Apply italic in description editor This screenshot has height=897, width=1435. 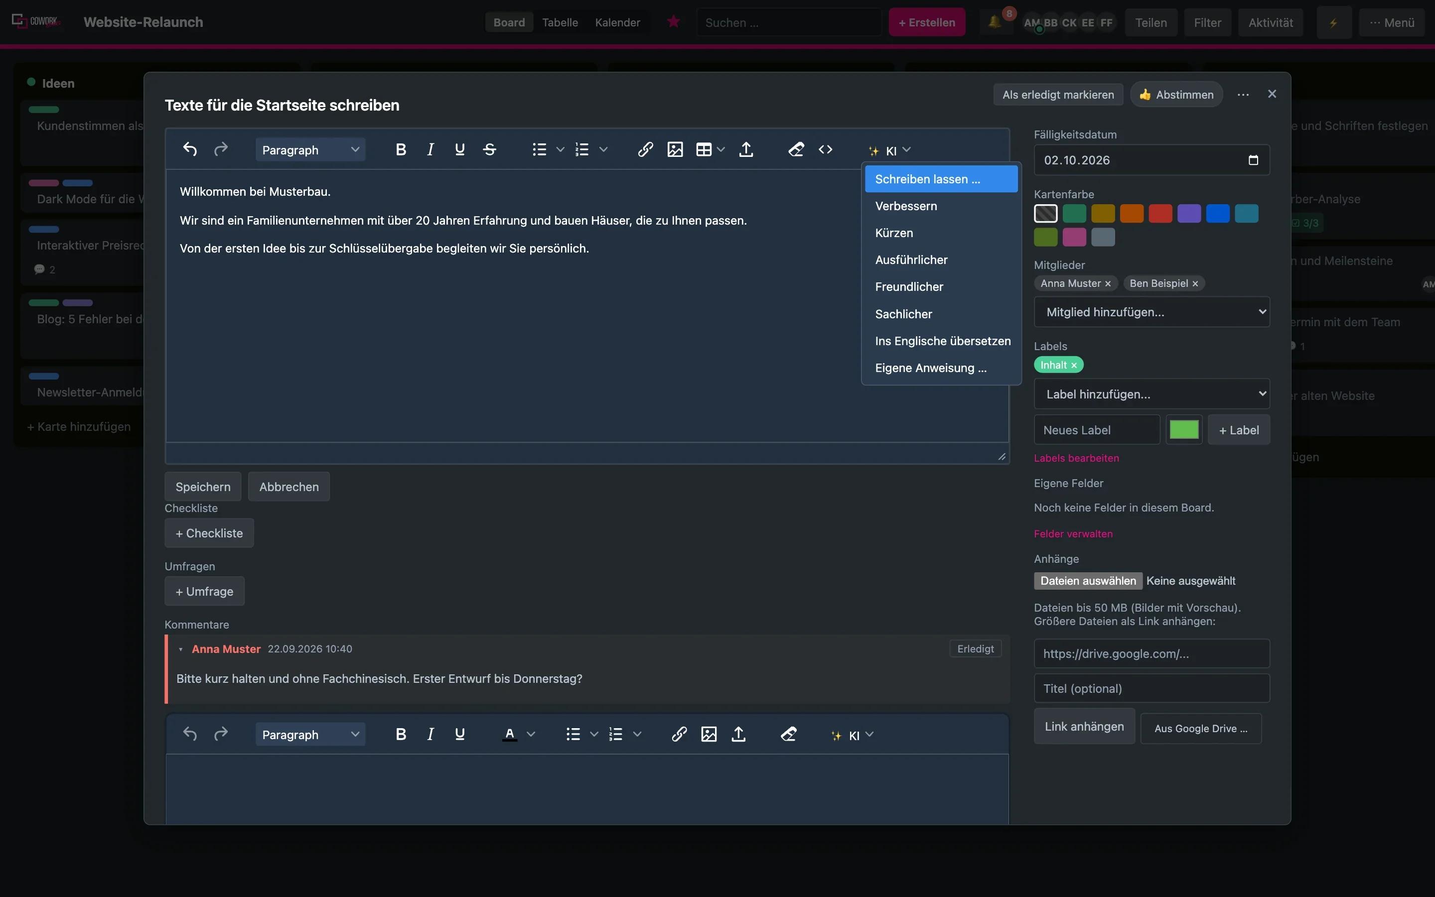(430, 149)
